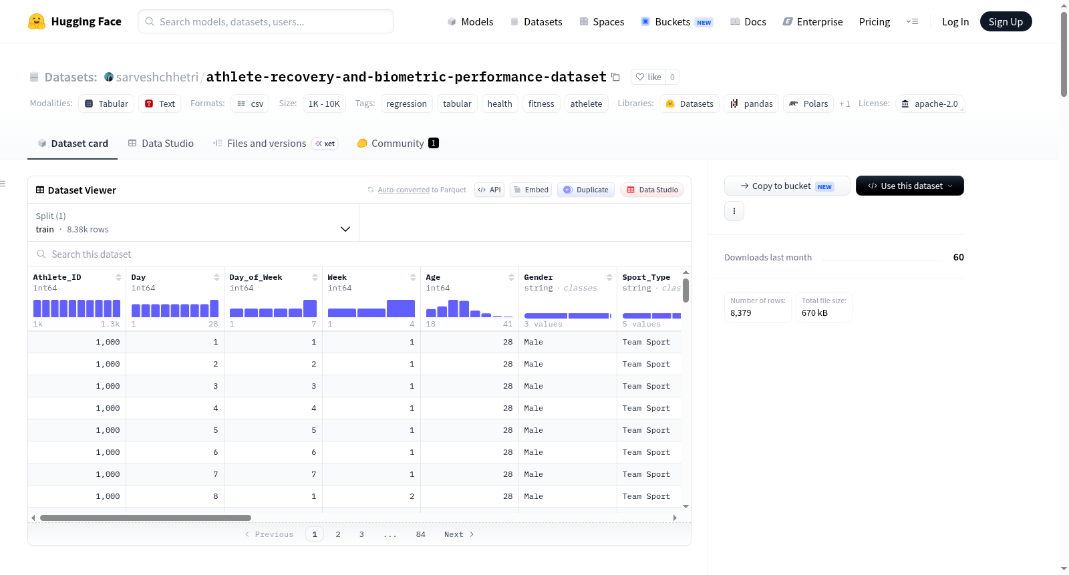Copy dataset name with the copy icon
1069x575 pixels.
(x=615, y=77)
